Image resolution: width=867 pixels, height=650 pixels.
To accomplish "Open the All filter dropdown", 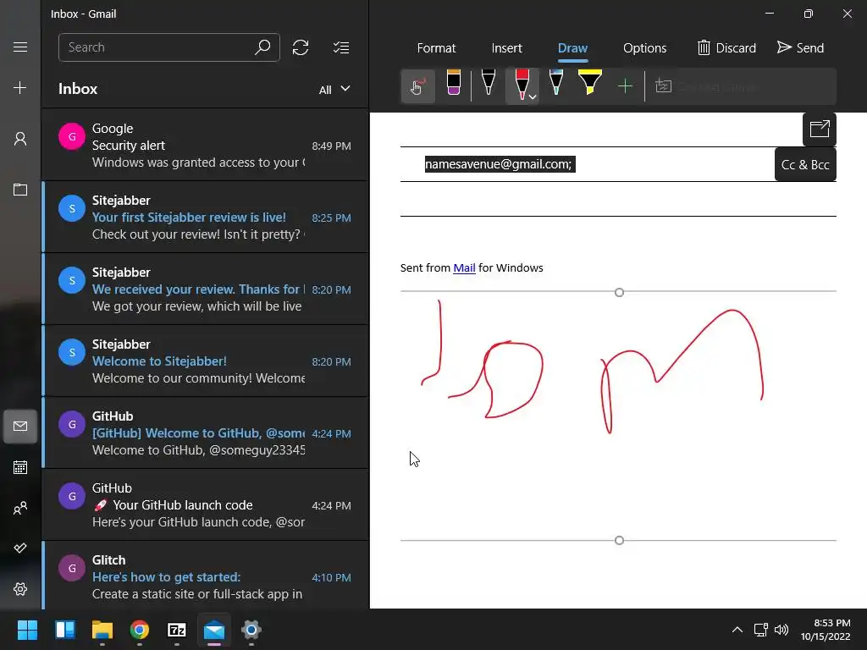I will pyautogui.click(x=334, y=90).
